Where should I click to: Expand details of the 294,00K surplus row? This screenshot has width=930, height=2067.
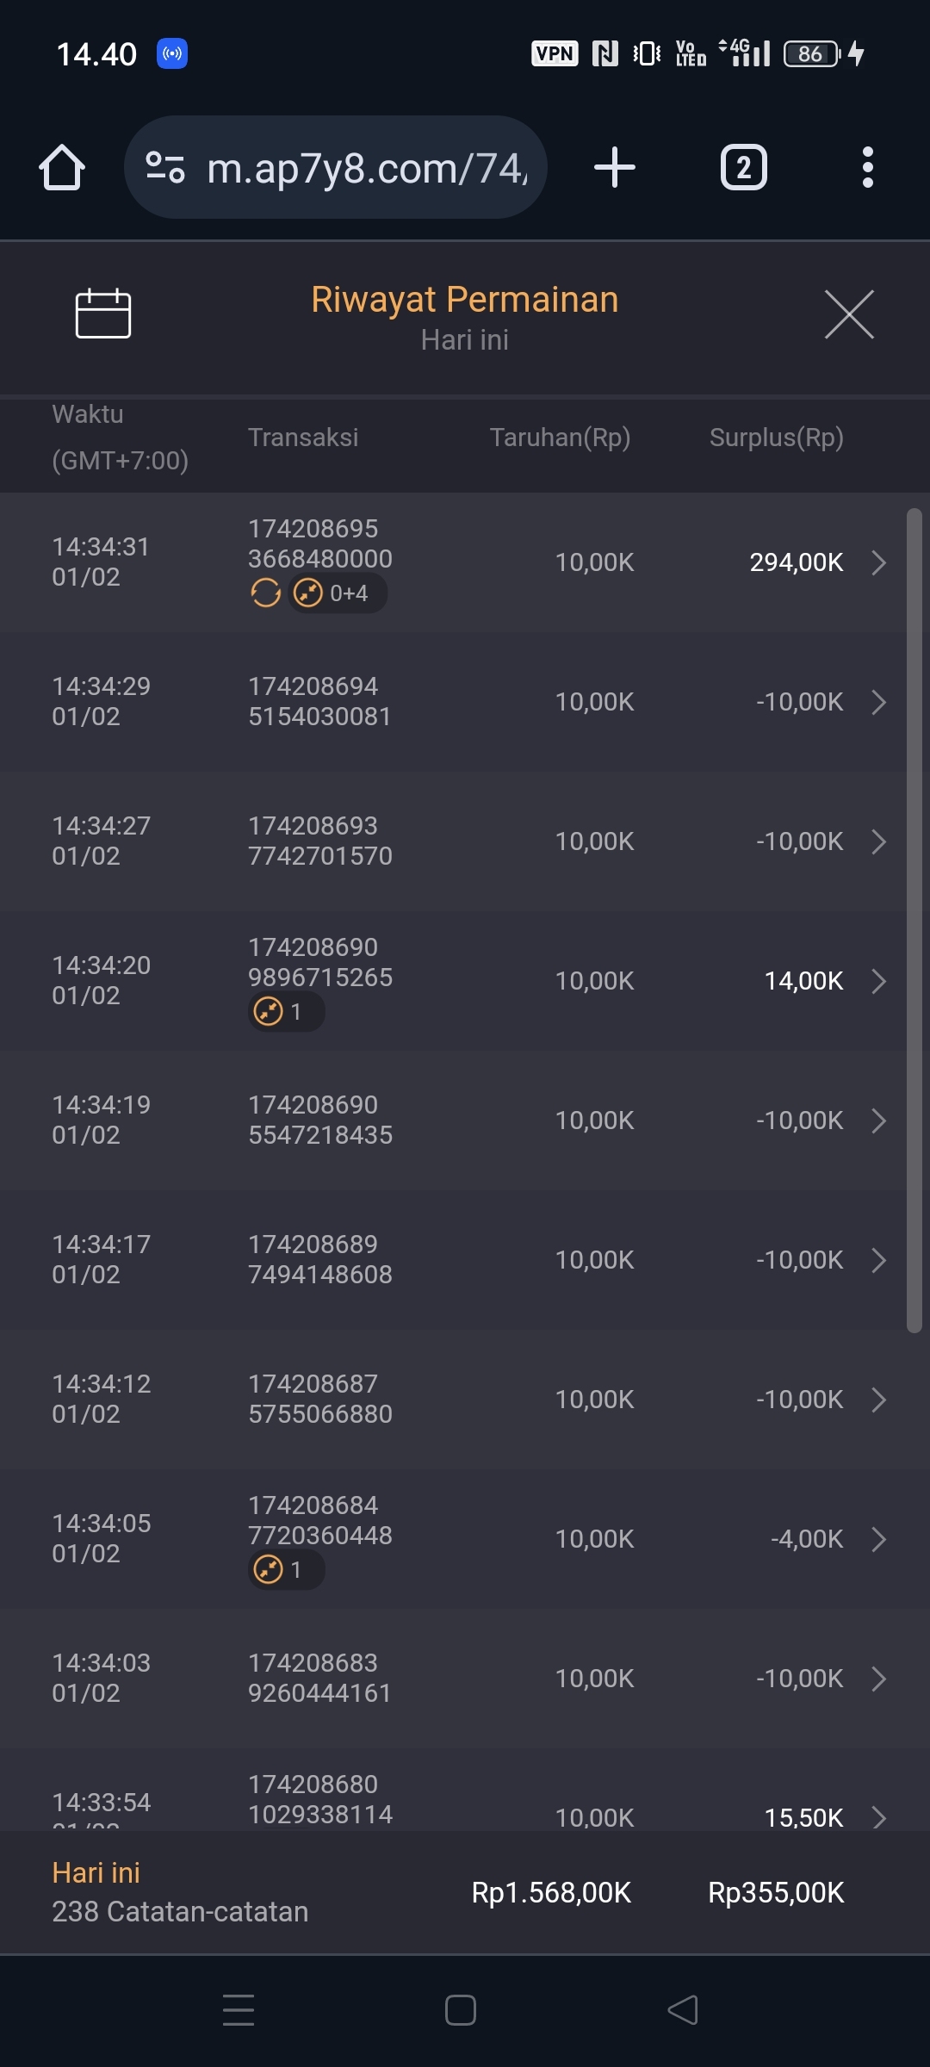pos(878,562)
